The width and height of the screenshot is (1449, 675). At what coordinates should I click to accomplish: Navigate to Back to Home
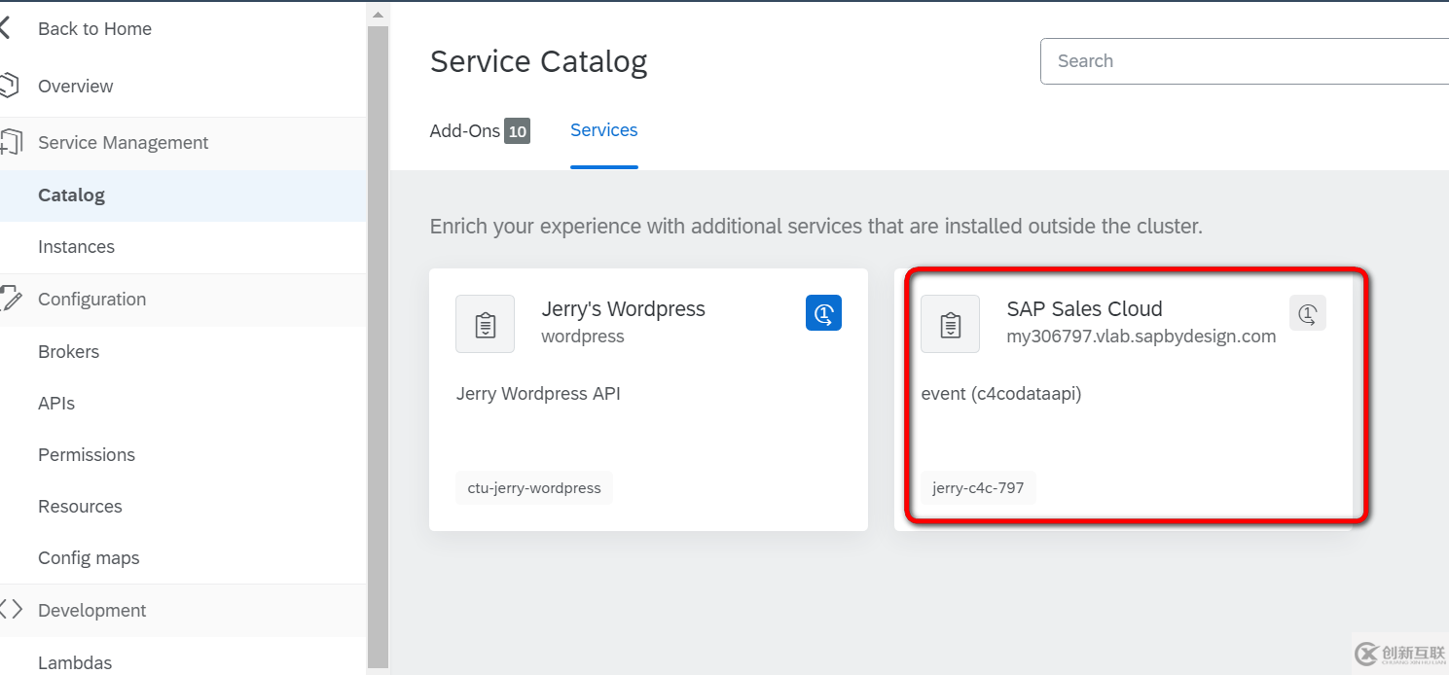[x=94, y=28]
